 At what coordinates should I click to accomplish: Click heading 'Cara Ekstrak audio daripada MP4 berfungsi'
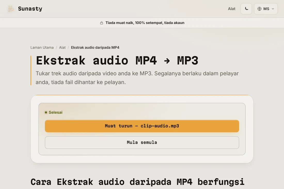click(137, 182)
